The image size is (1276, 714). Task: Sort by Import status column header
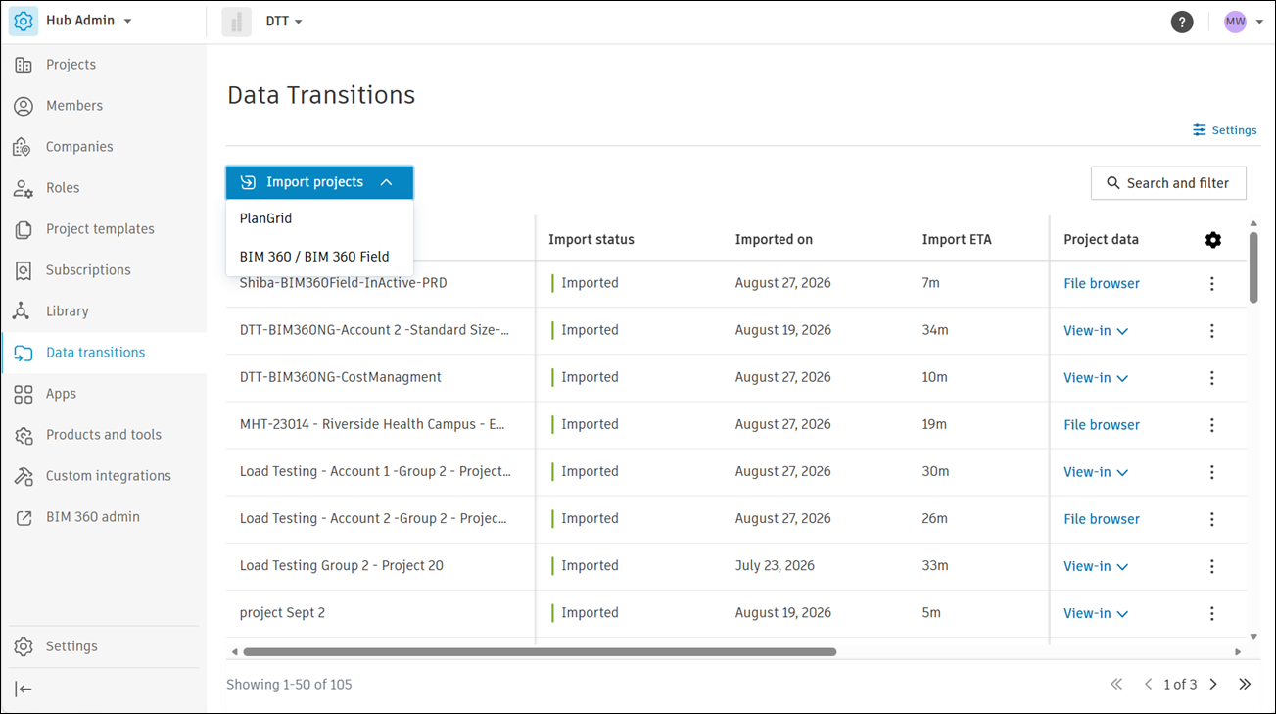[x=591, y=240]
